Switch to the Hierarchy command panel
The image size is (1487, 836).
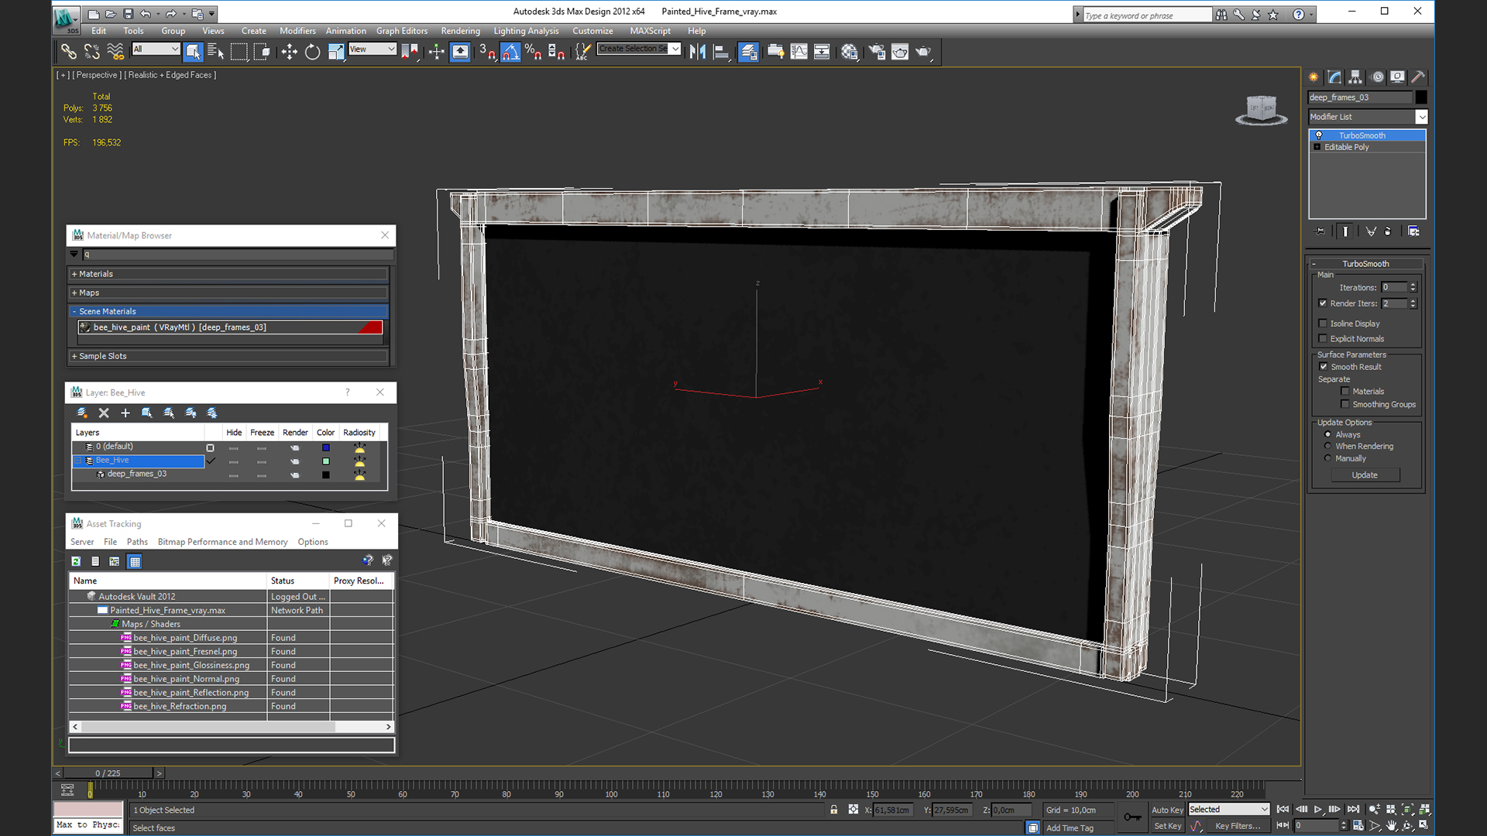(x=1355, y=77)
